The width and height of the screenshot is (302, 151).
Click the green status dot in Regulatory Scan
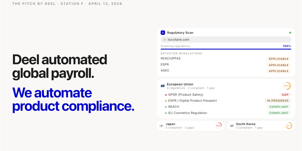(x=290, y=33)
